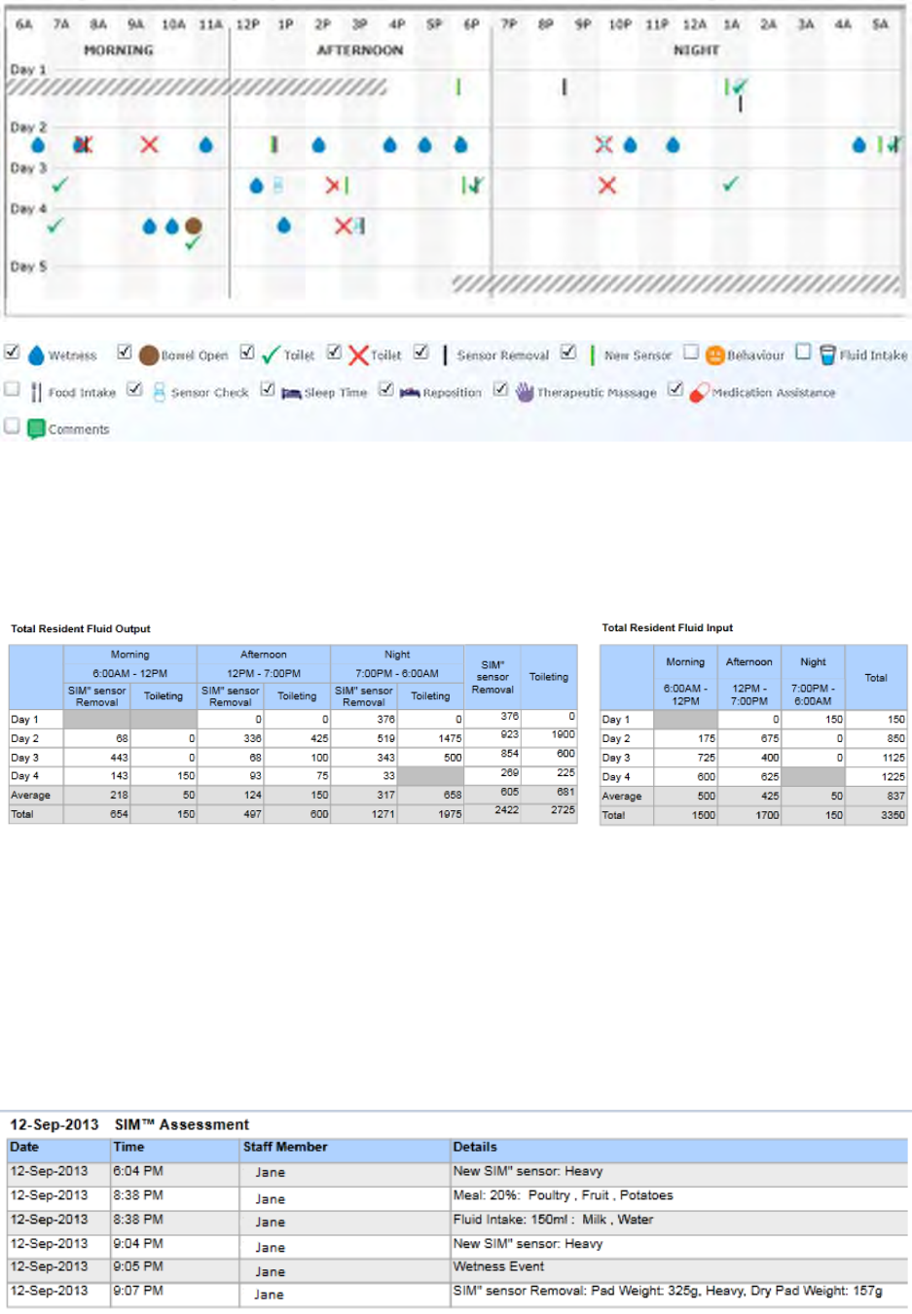Image resolution: width=912 pixels, height=1314 pixels.
Task: Disable the Sensor Removal checkbox
Action: 421,352
